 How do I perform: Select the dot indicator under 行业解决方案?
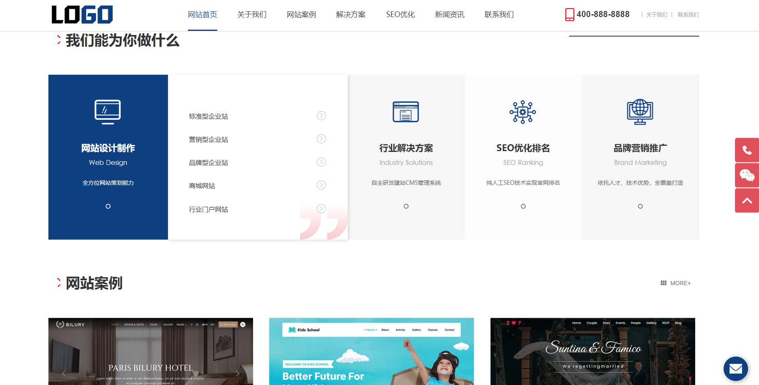pos(406,206)
